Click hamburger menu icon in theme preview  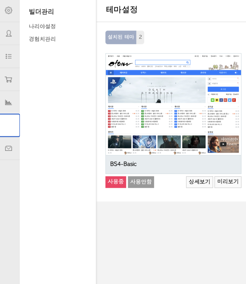tap(111, 73)
